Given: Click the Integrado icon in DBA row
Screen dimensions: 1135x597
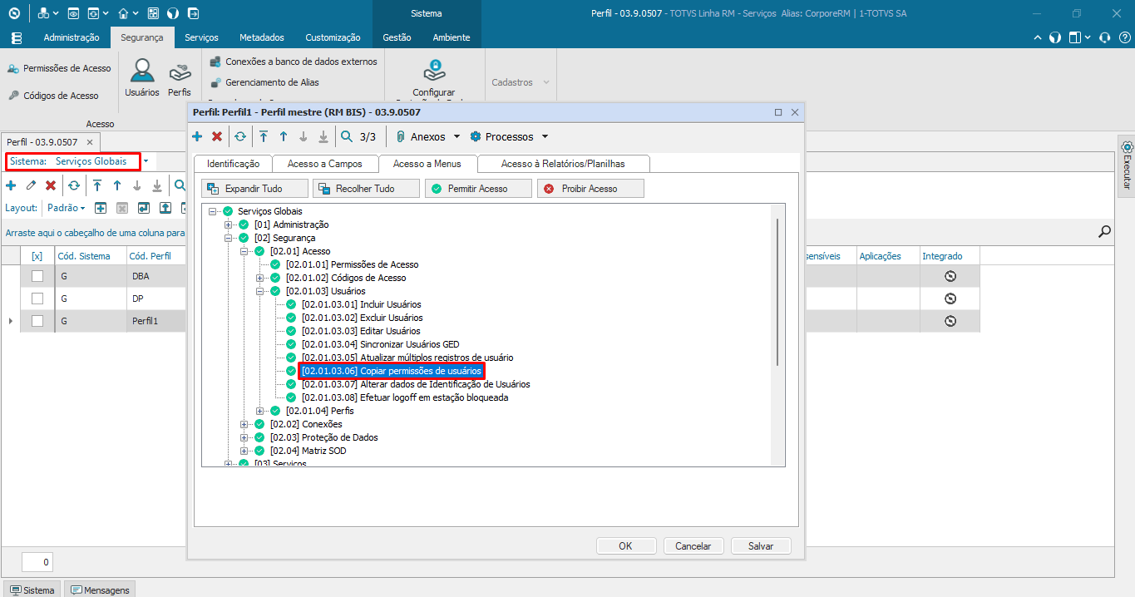Looking at the screenshot, I should click(x=950, y=276).
